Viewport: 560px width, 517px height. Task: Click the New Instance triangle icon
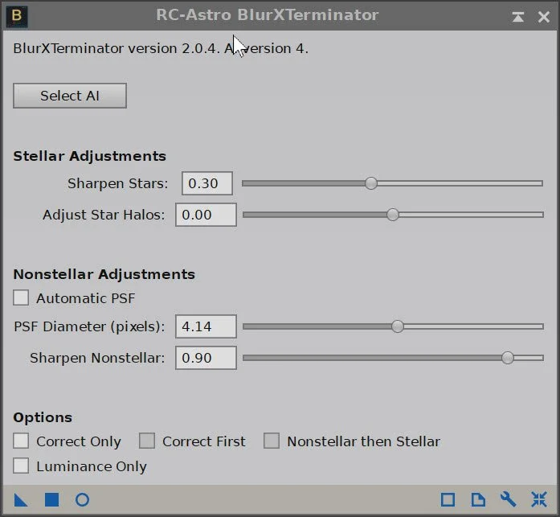click(x=21, y=499)
